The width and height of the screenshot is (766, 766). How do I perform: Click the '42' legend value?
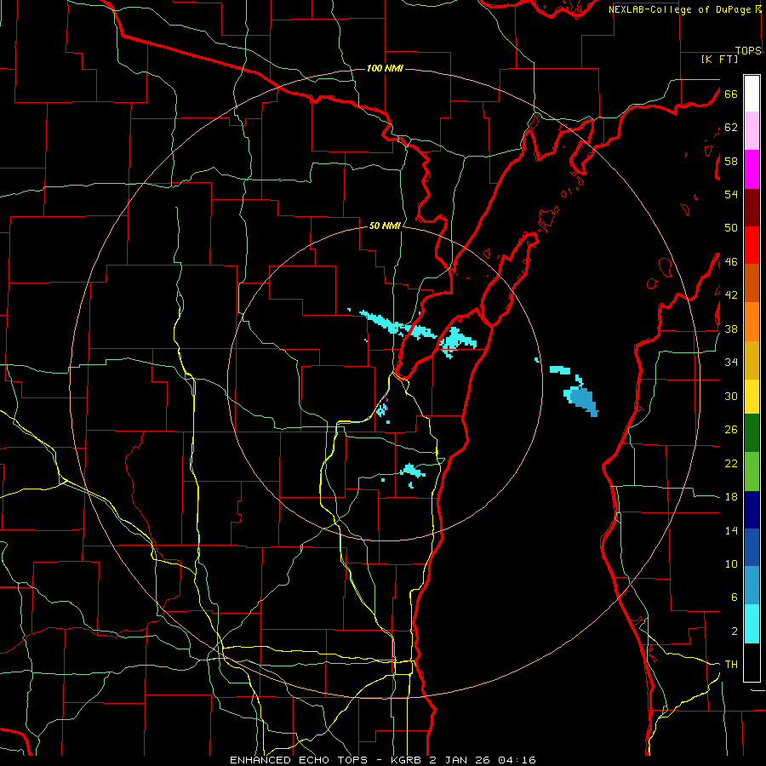[x=731, y=295]
